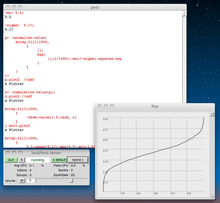Click the volume number box
The height and width of the screenshot is (203, 220).
click(30, 181)
